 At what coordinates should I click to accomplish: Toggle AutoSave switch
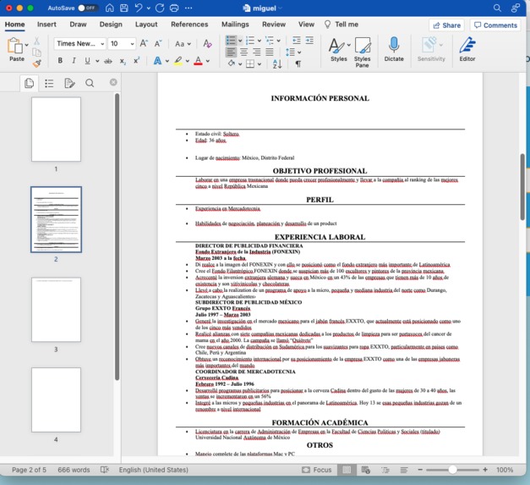[87, 8]
